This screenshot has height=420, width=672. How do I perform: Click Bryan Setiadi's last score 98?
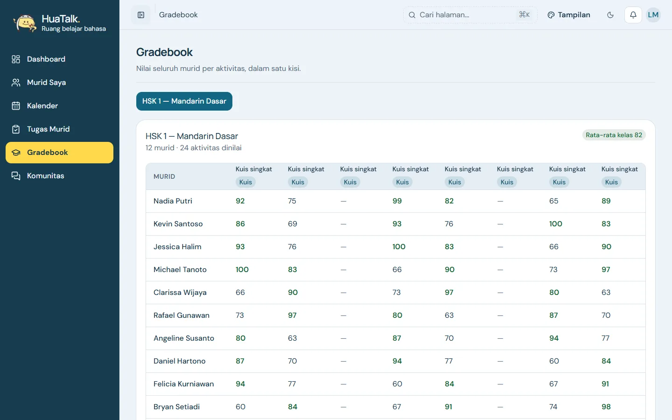click(x=606, y=407)
